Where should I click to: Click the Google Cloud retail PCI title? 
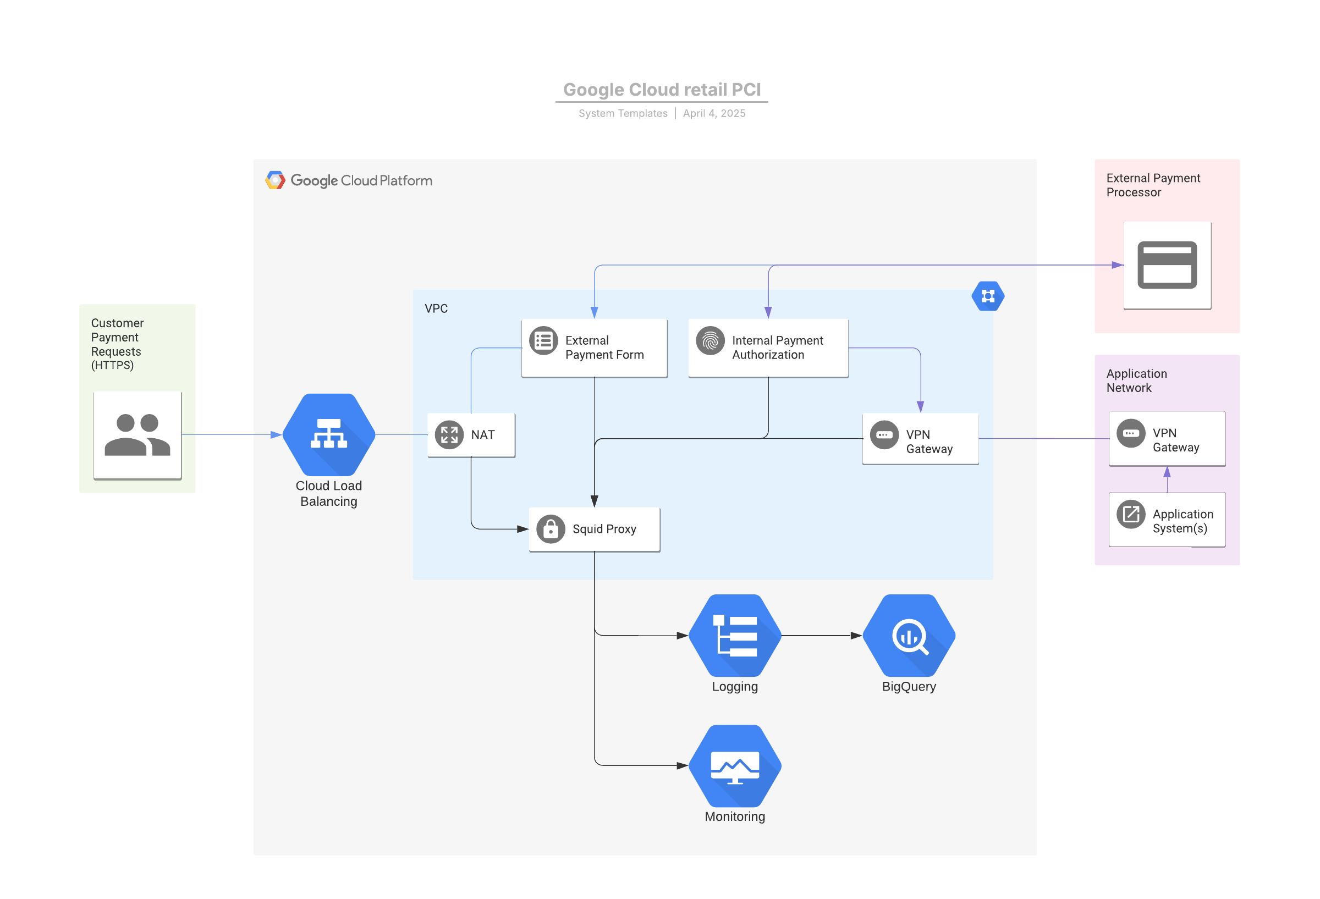click(661, 90)
